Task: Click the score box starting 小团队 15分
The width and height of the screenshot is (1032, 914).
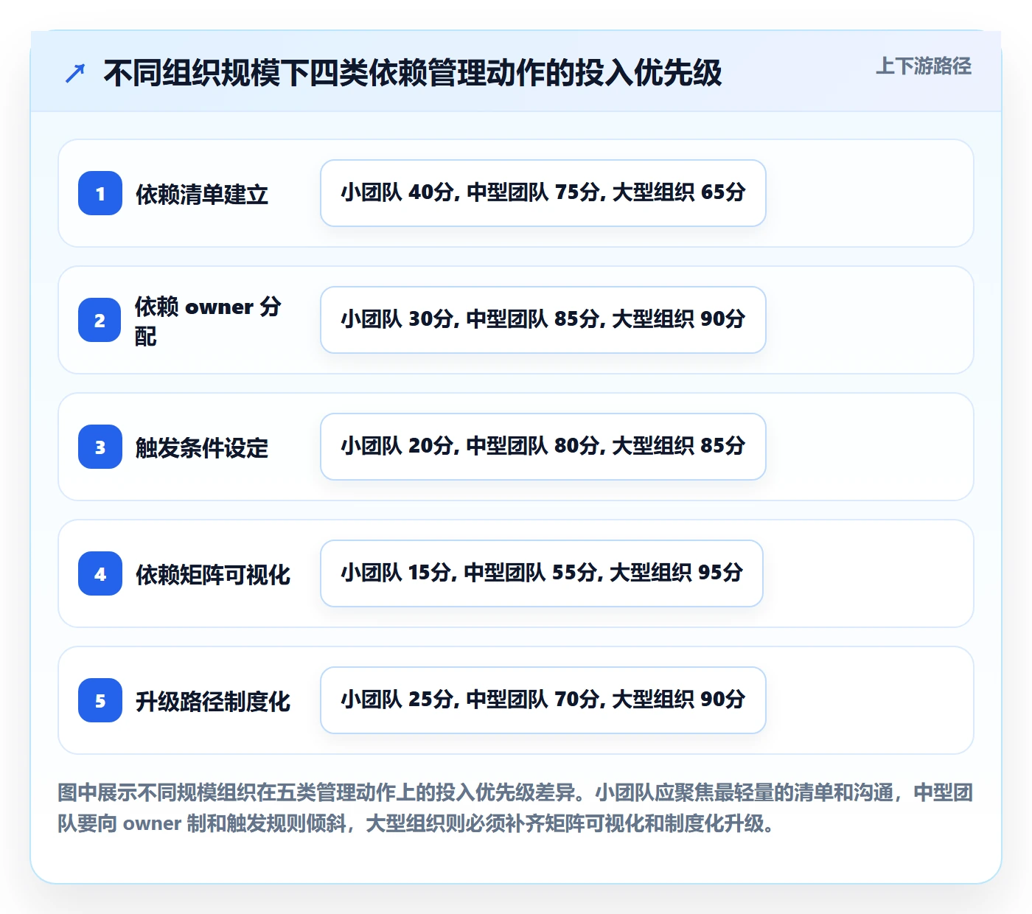Action: [542, 573]
